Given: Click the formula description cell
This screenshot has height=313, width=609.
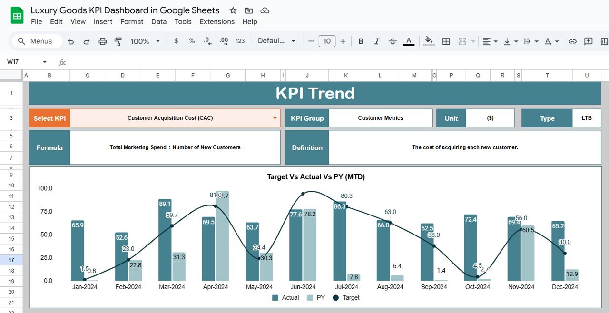Looking at the screenshot, I should click(175, 147).
